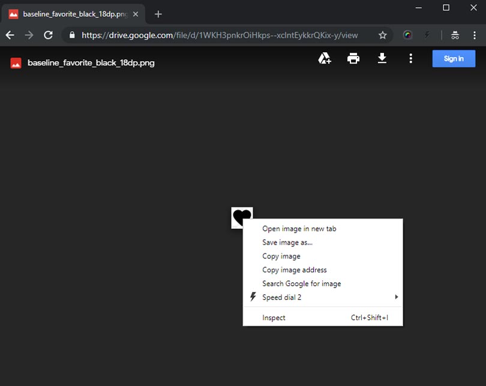Viewport: 486px width, 386px height.
Task: Click the browser forward arrow
Action: click(x=29, y=35)
